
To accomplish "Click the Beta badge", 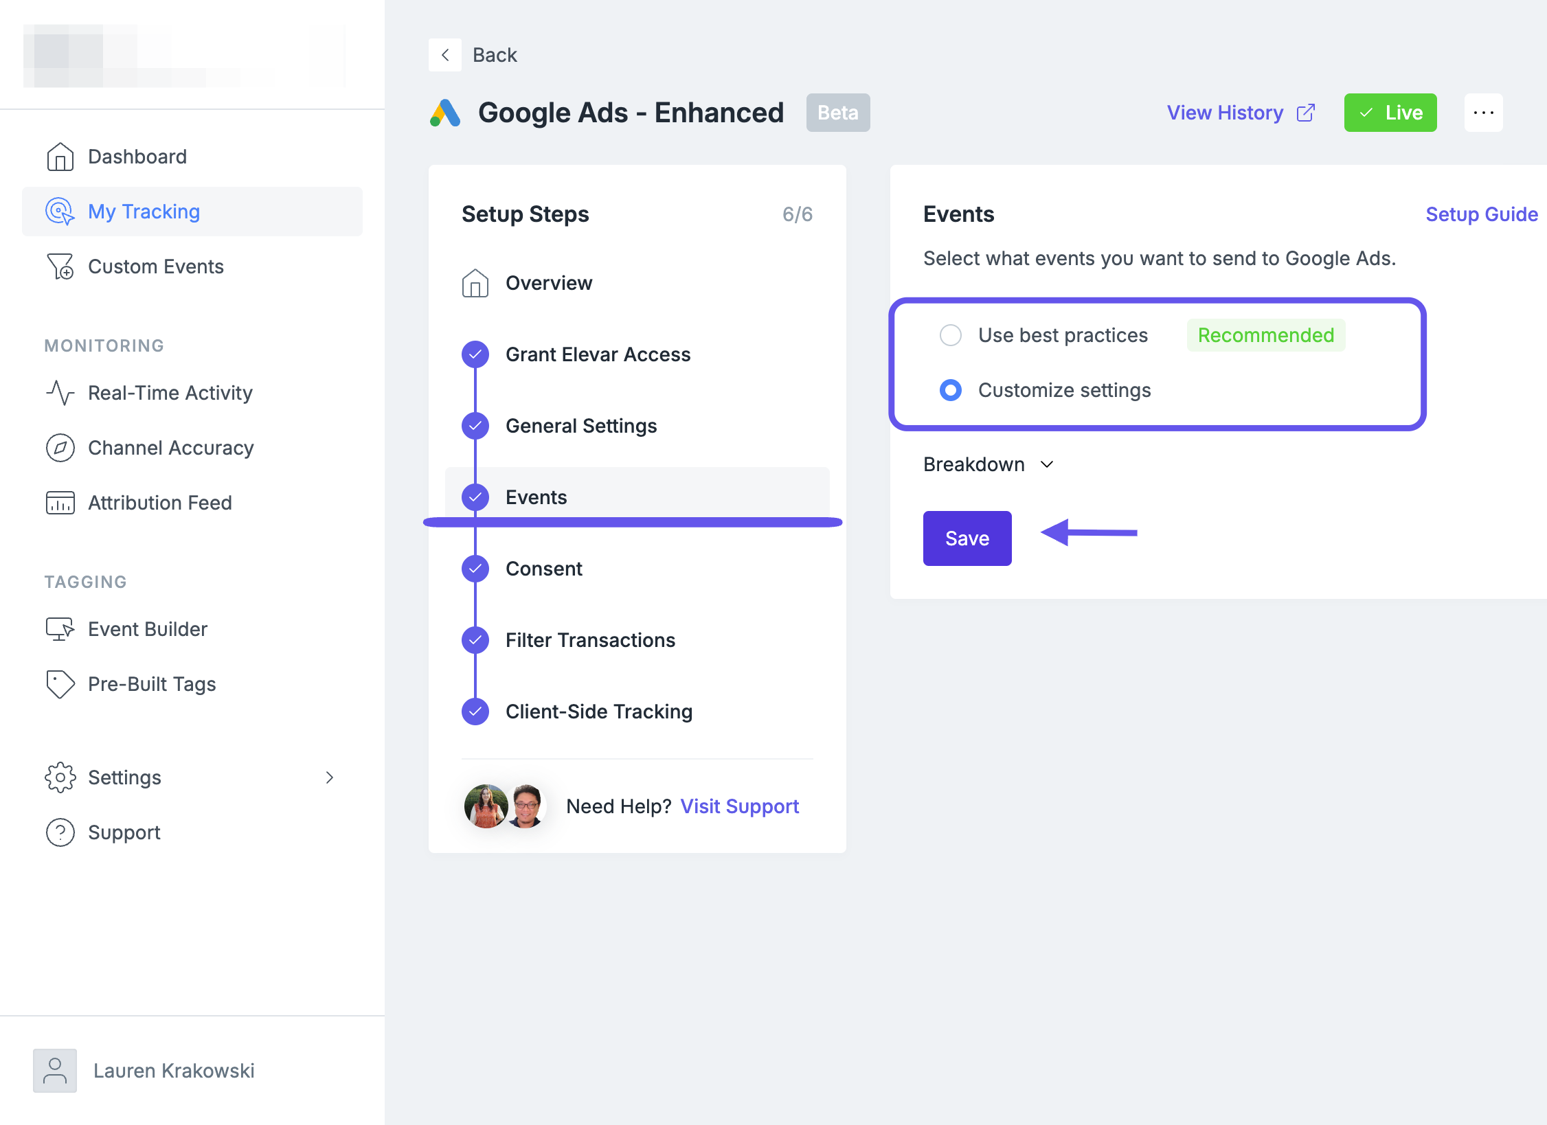I will (x=838, y=113).
